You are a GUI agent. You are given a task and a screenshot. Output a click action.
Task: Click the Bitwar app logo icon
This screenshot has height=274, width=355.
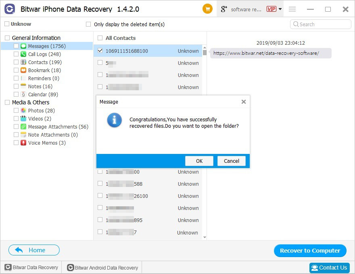click(10, 9)
